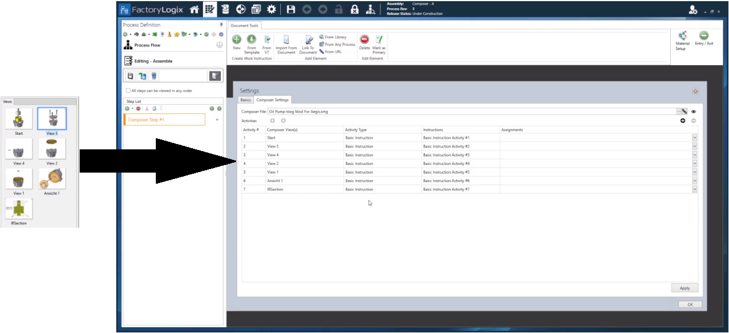
Task: Open Material Setup in ribbon
Action: 682,37
